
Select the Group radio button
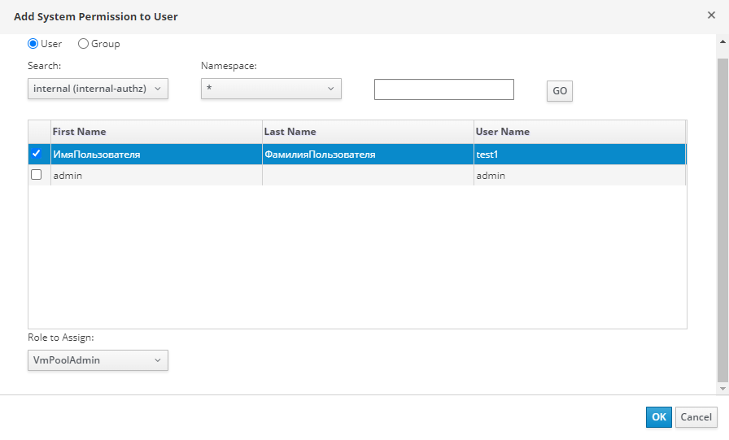pos(83,44)
